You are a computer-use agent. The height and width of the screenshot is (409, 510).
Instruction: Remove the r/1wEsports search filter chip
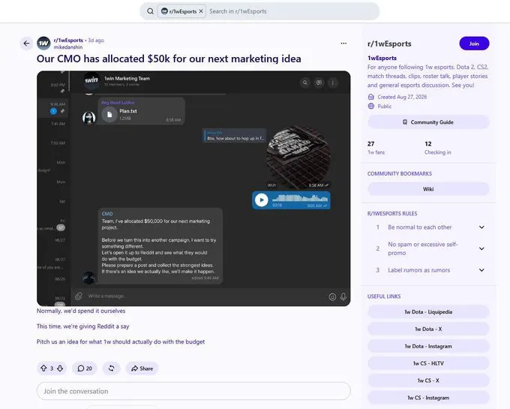(x=201, y=11)
